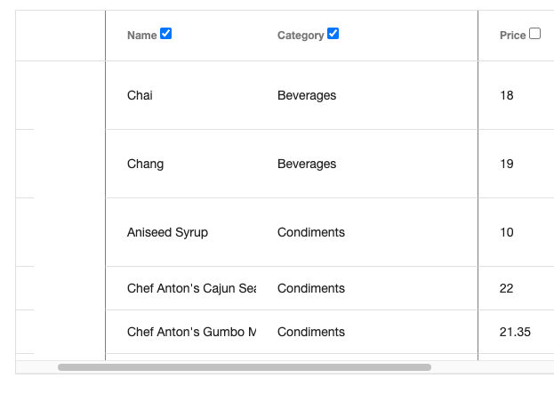Click the price value 21.35
The image size is (554, 418).
[515, 332]
